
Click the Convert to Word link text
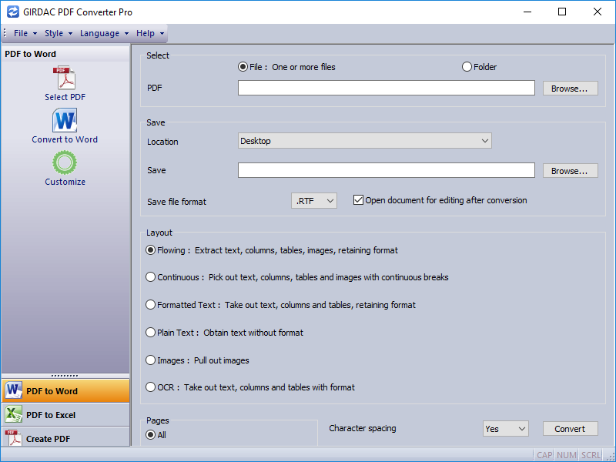(65, 139)
